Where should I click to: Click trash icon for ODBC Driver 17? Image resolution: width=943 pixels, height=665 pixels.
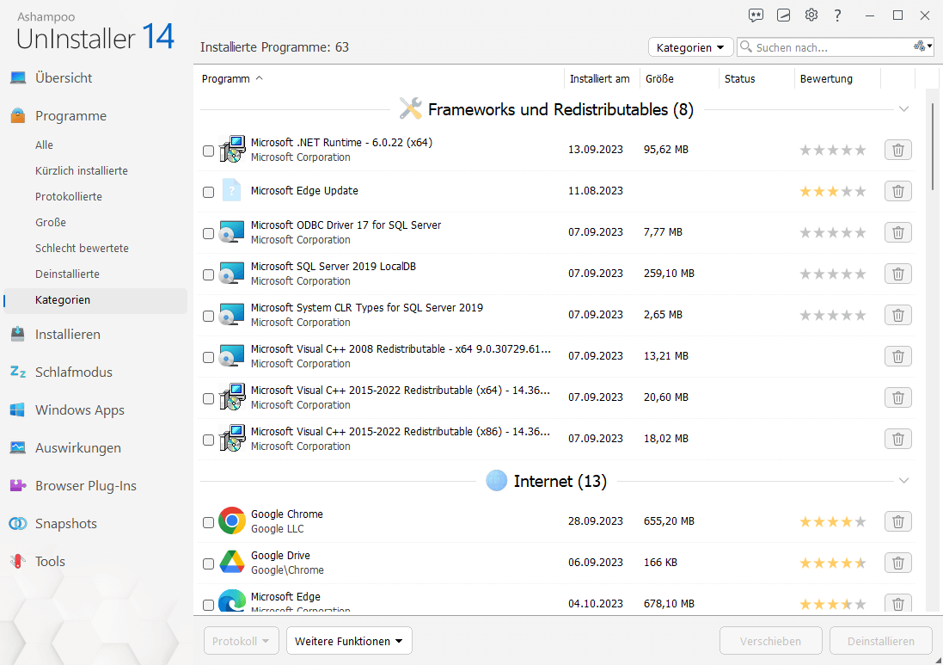898,232
